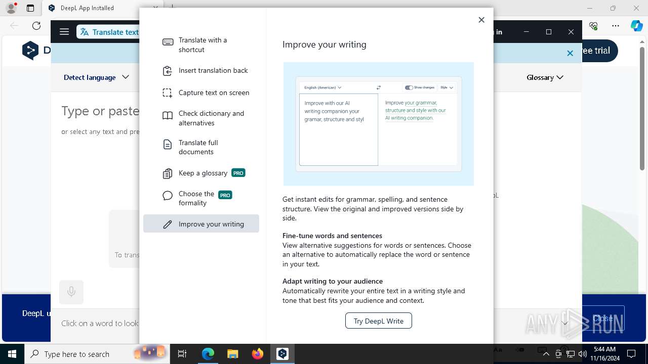Show hidden system tray icons
The image size is (648, 364).
[x=546, y=354]
